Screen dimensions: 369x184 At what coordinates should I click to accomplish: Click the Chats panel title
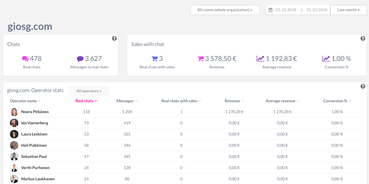(14, 44)
